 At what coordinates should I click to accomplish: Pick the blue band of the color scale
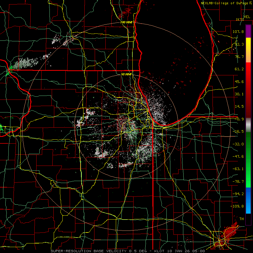[x=248, y=200]
